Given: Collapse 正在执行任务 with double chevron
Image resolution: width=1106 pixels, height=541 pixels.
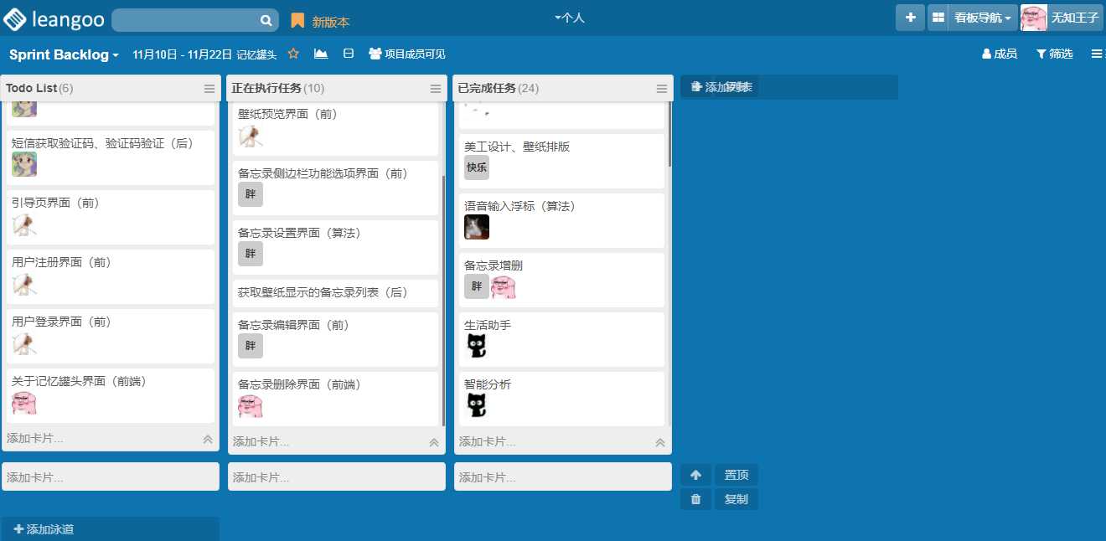Looking at the screenshot, I should click(x=434, y=443).
